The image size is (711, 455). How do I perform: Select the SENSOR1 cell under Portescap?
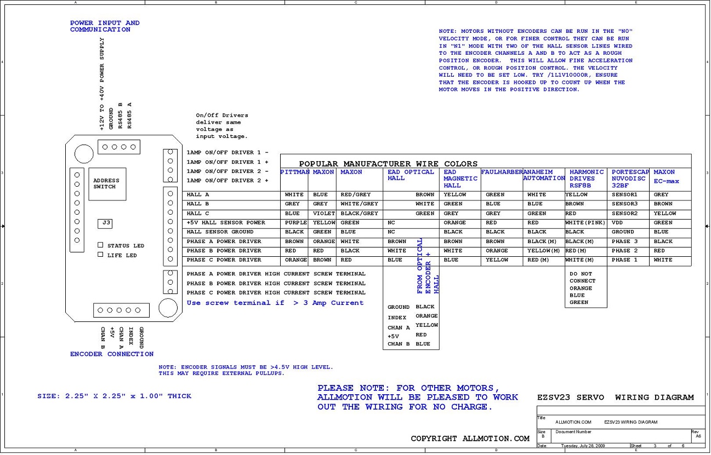click(625, 194)
